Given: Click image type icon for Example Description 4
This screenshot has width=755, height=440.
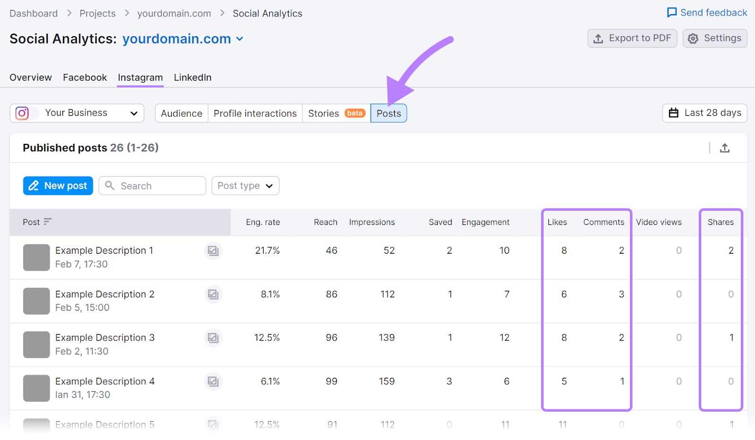Looking at the screenshot, I should click(x=213, y=382).
